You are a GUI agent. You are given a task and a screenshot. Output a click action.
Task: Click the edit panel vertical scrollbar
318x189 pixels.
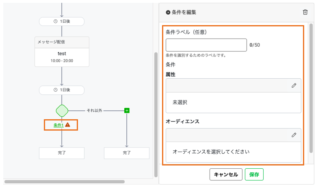click(x=311, y=88)
